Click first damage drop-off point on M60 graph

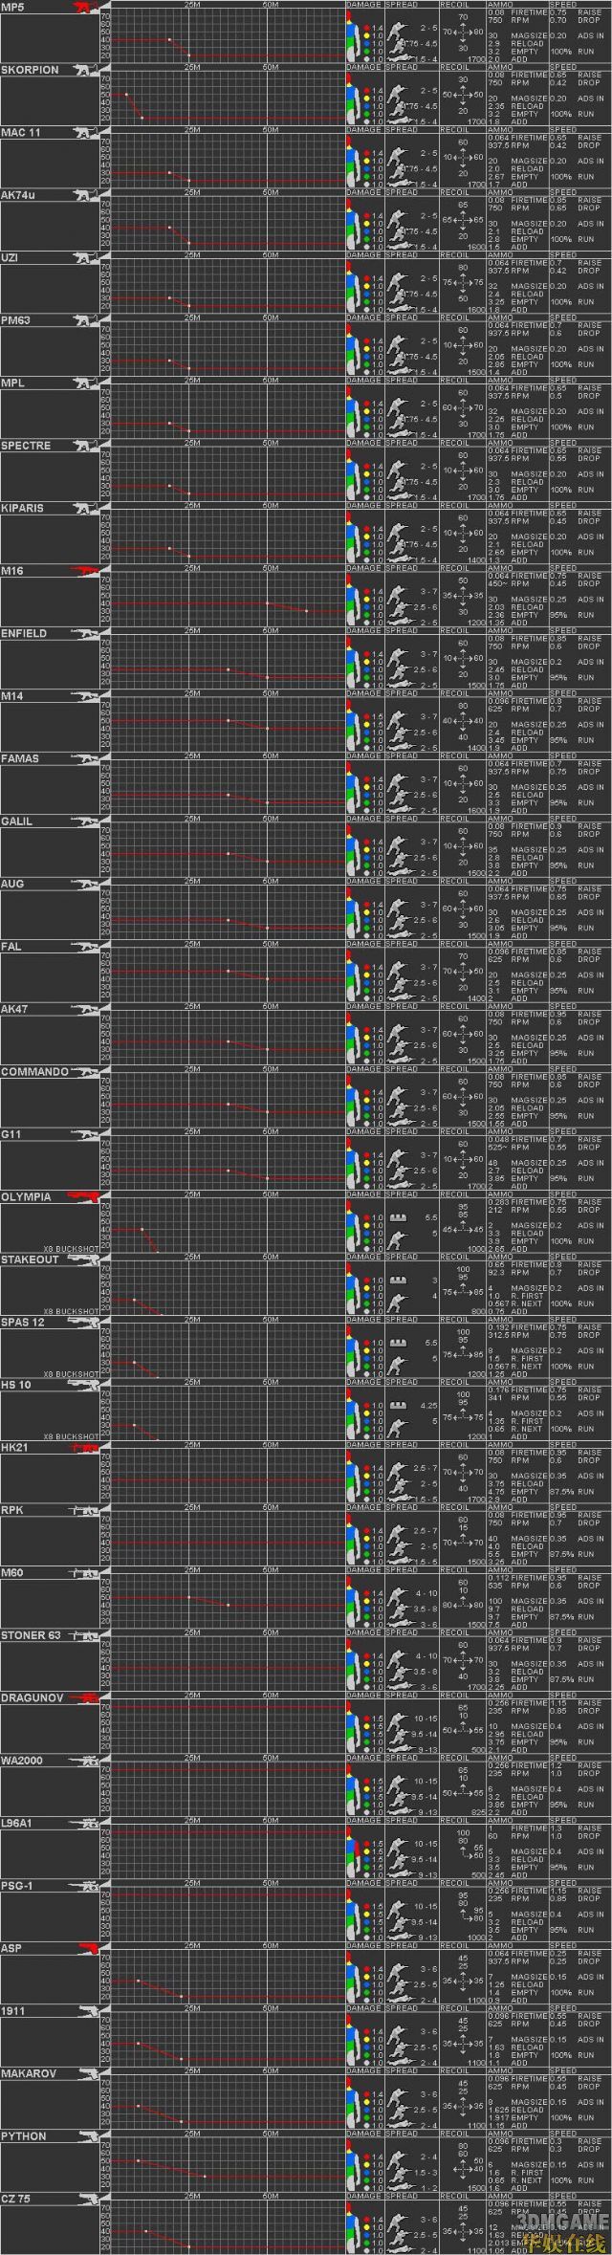pyautogui.click(x=189, y=1598)
